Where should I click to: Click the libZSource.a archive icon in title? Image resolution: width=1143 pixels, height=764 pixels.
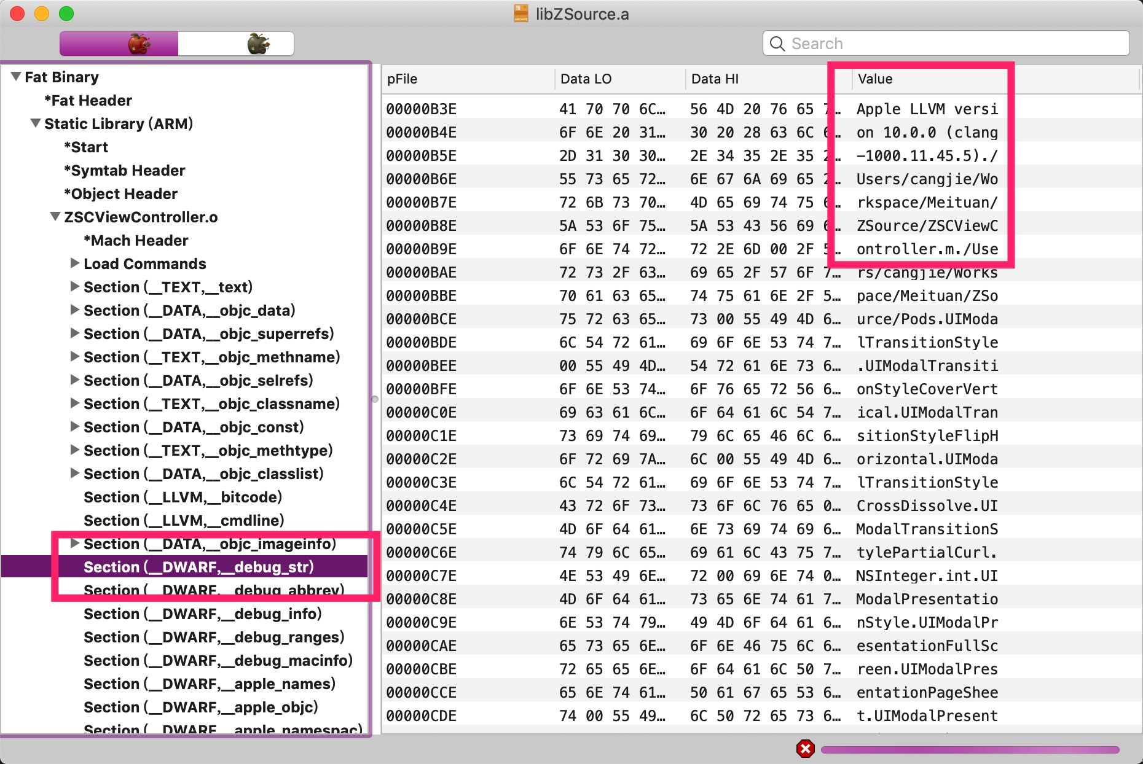click(520, 14)
